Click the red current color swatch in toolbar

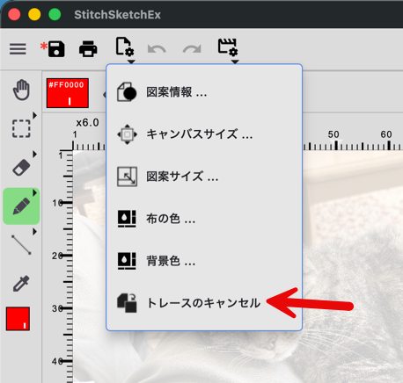(x=18, y=319)
